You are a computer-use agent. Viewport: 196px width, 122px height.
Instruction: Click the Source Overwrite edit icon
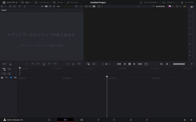point(55,64)
